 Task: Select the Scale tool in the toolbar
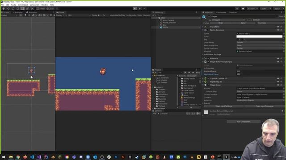[18, 8]
